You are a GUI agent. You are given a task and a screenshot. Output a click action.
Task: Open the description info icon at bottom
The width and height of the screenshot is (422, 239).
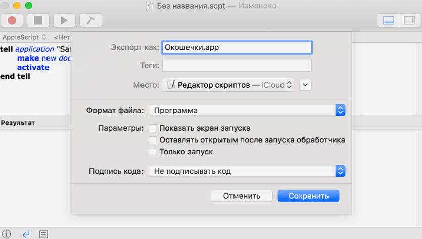point(7,234)
